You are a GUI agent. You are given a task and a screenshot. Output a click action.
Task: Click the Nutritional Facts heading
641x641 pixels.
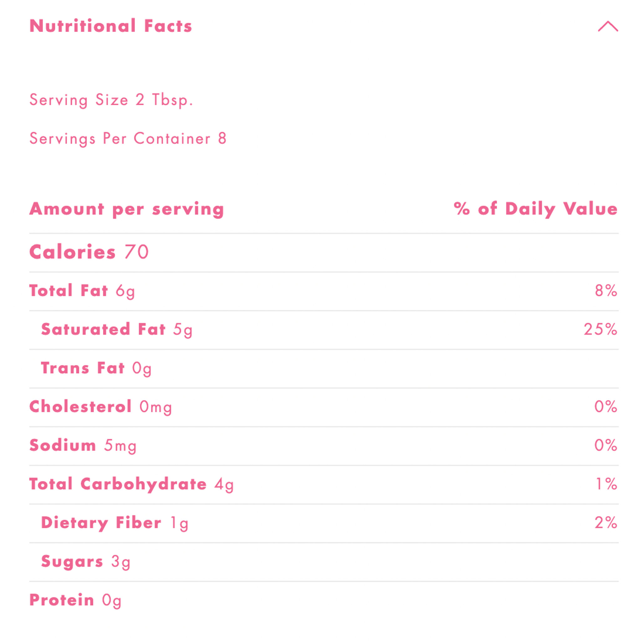(x=111, y=26)
